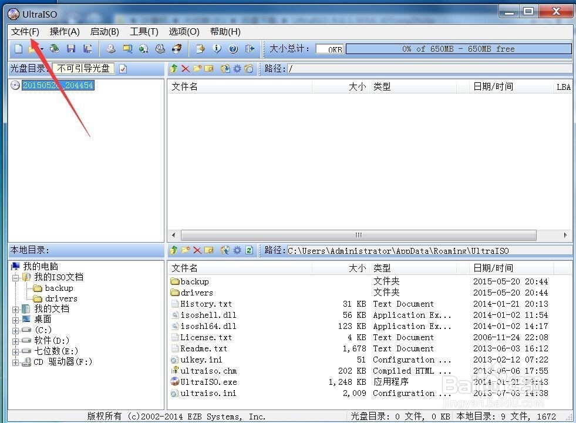
Task: Sort disc files by 类型 column header
Action: tap(413, 87)
